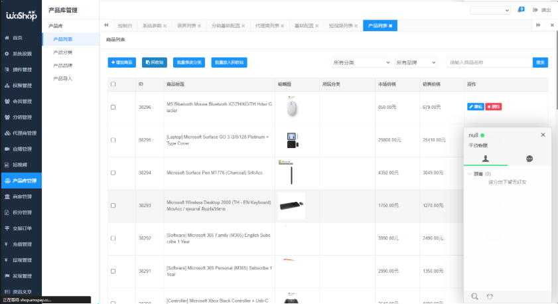This screenshot has height=304, width=558.
Task: Click the 批量修改分类 button
Action: point(189,62)
